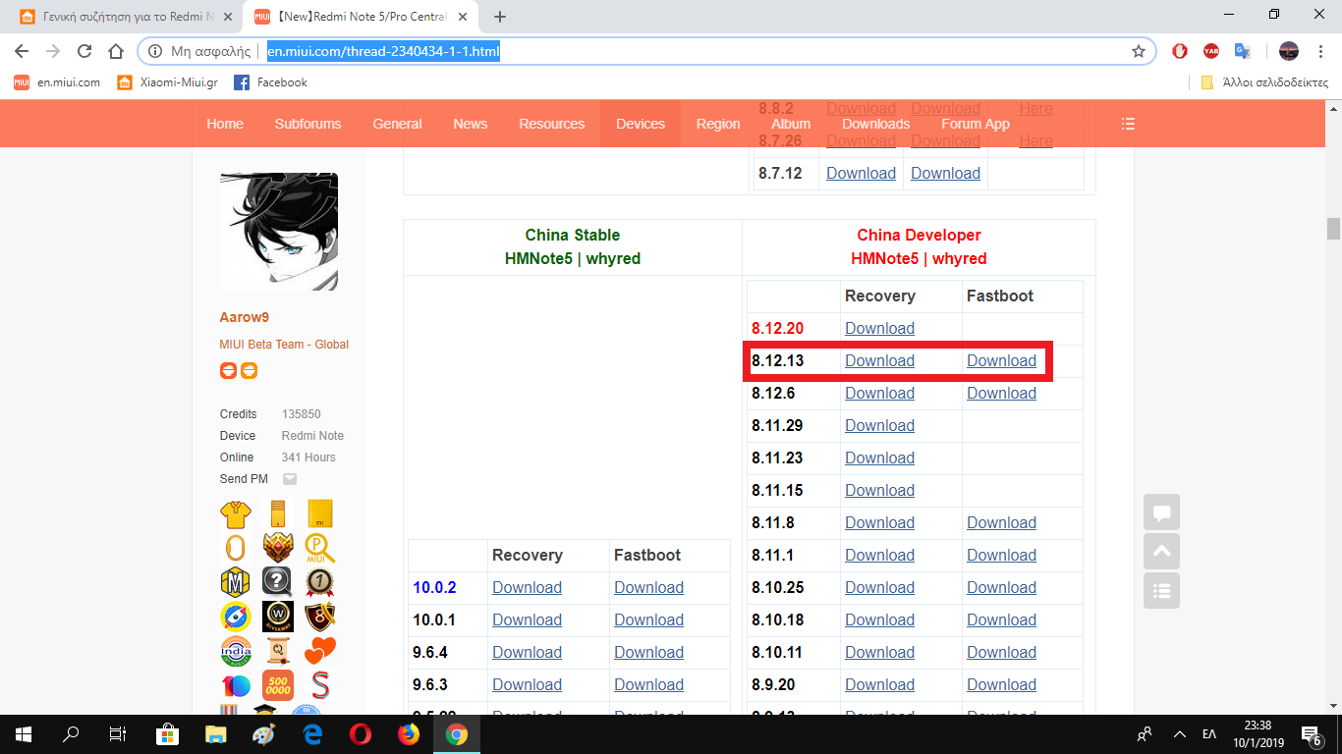Launch Firefox from the taskbar
Screen dimensions: 1342x754
408,733
